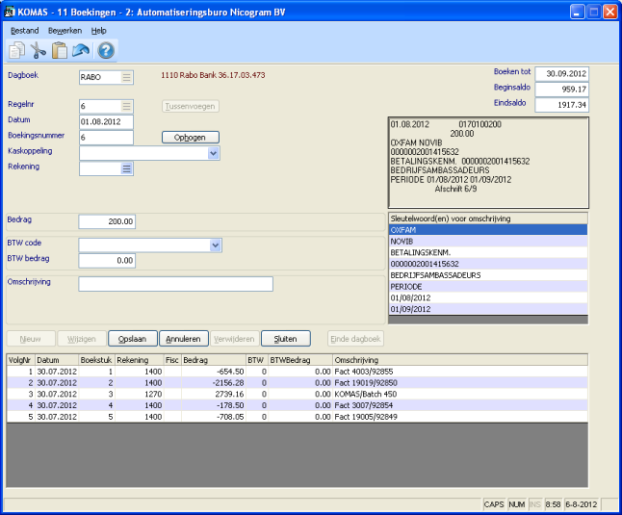Focus the Bedrag field showing 200.00
The width and height of the screenshot is (622, 515).
(x=107, y=221)
